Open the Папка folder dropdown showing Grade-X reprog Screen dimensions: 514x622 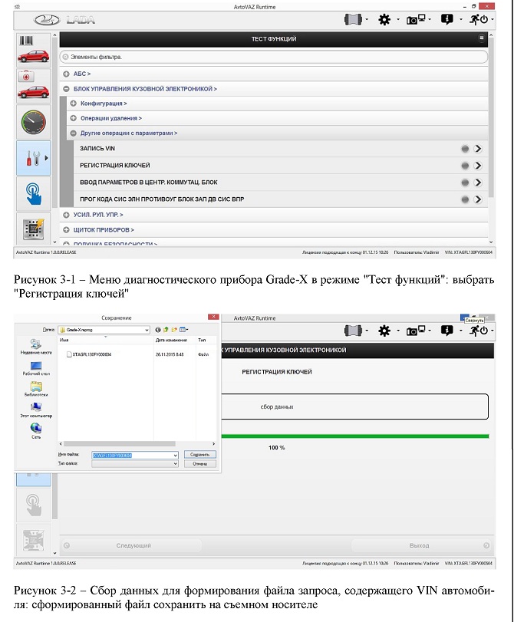[x=104, y=330]
